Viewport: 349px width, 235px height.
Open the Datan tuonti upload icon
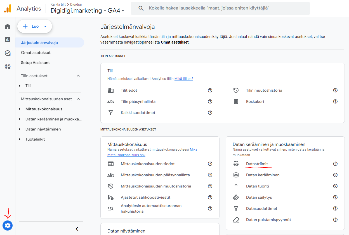click(236, 186)
